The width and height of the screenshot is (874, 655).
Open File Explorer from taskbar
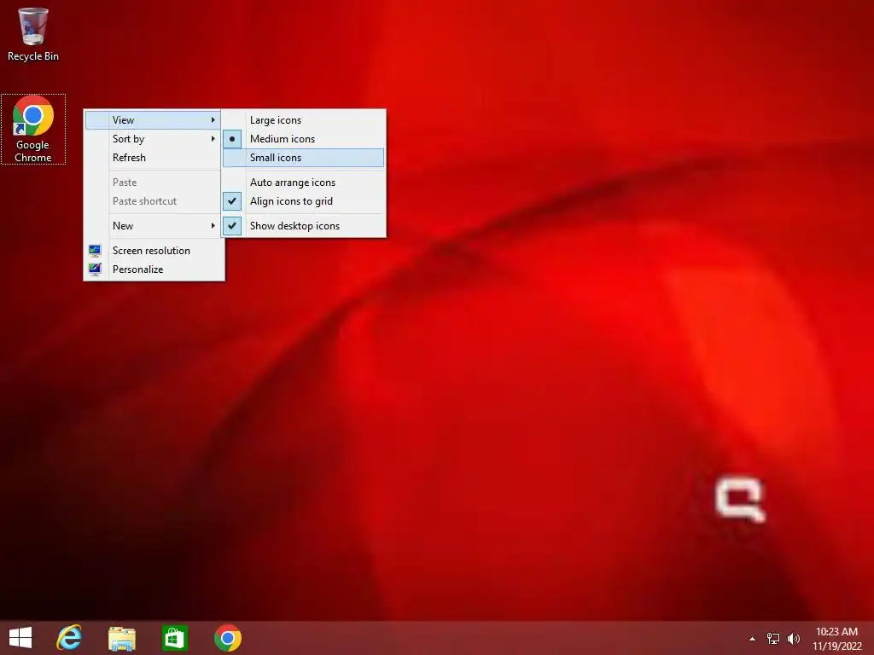(121, 638)
